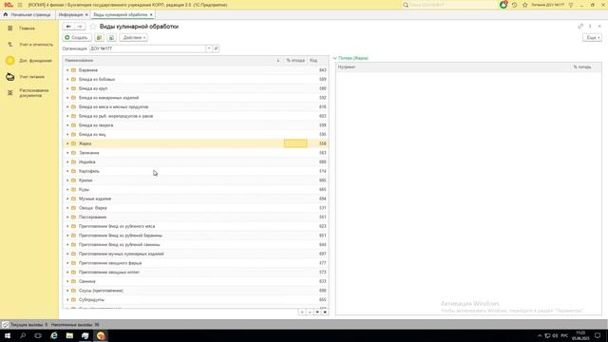Image resolution: width=608 pixels, height=342 pixels.
Task: Expand the Картофель folder
Action: pyautogui.click(x=67, y=171)
